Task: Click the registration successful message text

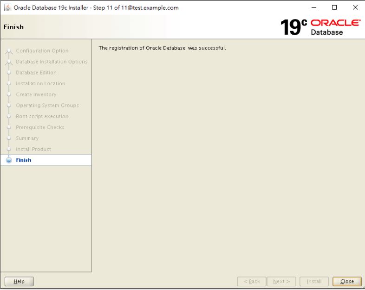Action: (x=162, y=48)
